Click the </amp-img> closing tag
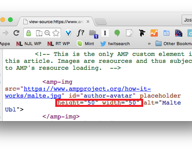192x152 pixels. click(61, 117)
